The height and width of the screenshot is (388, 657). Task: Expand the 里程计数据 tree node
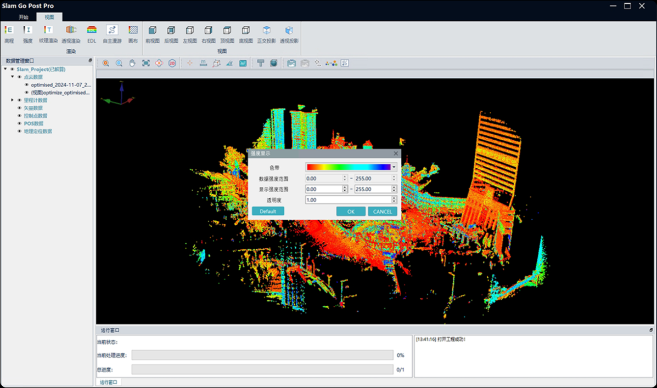pyautogui.click(x=13, y=100)
